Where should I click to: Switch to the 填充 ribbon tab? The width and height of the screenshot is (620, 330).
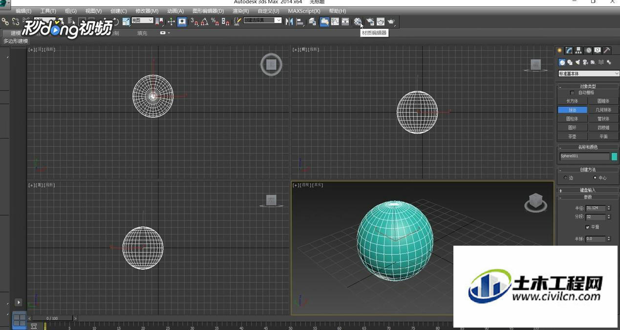142,33
